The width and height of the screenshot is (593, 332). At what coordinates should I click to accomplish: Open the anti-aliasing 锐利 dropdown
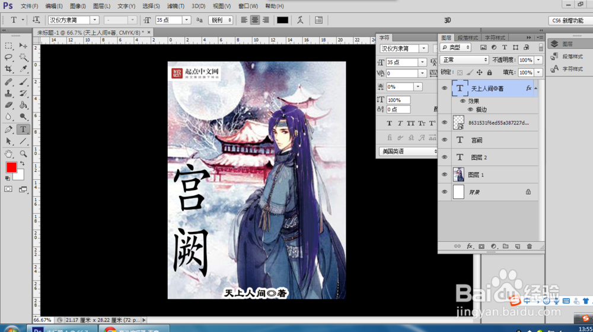pos(221,20)
